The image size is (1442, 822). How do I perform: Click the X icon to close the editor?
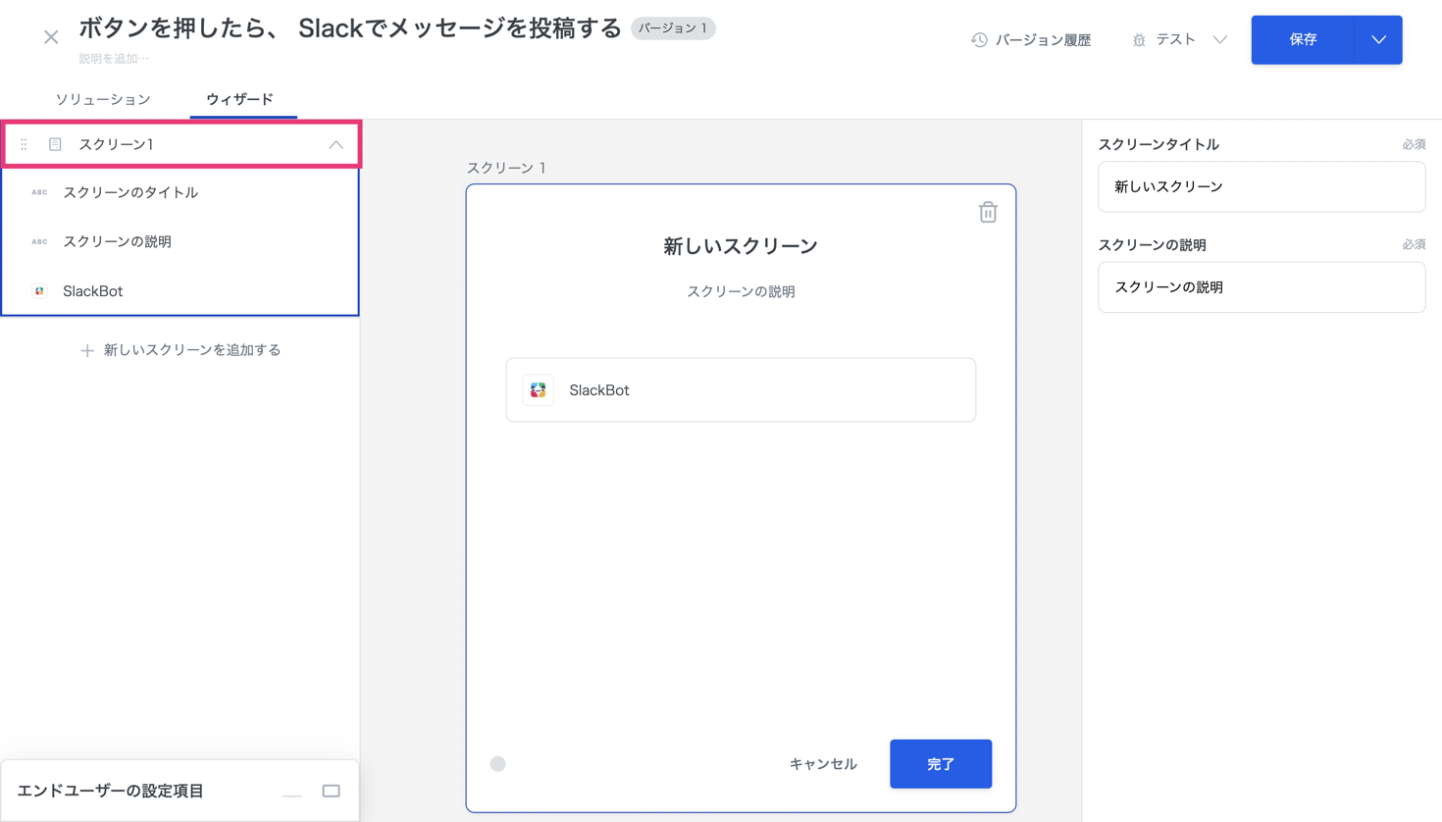tap(51, 37)
